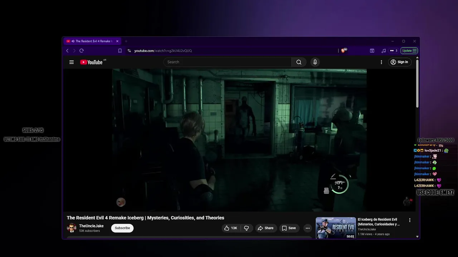The width and height of the screenshot is (458, 257).
Task: Reload the page with the refresh icon
Action: point(82,51)
